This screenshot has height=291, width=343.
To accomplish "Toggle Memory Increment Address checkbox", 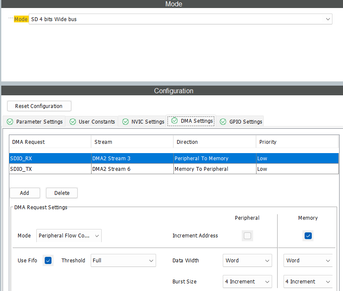I will pyautogui.click(x=308, y=236).
